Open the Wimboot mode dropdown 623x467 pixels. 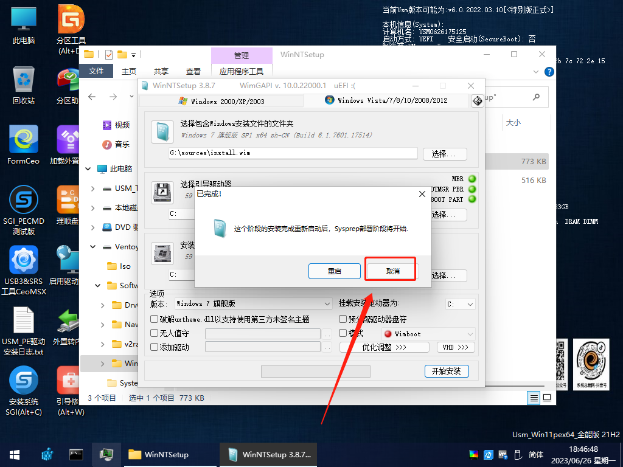click(428, 334)
